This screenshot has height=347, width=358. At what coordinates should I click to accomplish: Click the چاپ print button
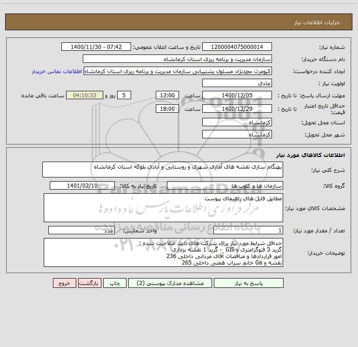pos(115,283)
